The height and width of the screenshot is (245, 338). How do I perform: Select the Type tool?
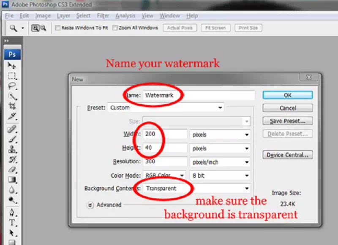pyautogui.click(x=12, y=223)
